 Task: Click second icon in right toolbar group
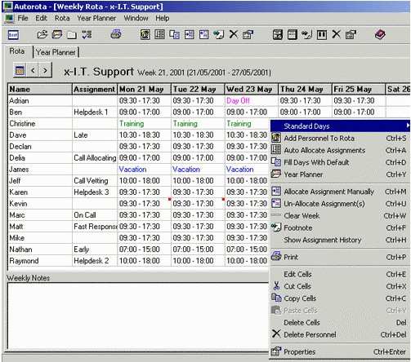[x=293, y=34]
